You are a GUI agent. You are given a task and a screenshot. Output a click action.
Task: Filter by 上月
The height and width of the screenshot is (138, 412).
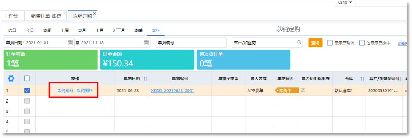(x=99, y=30)
